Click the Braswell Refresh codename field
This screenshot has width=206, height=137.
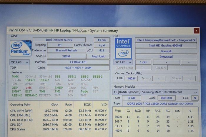pos(66,50)
